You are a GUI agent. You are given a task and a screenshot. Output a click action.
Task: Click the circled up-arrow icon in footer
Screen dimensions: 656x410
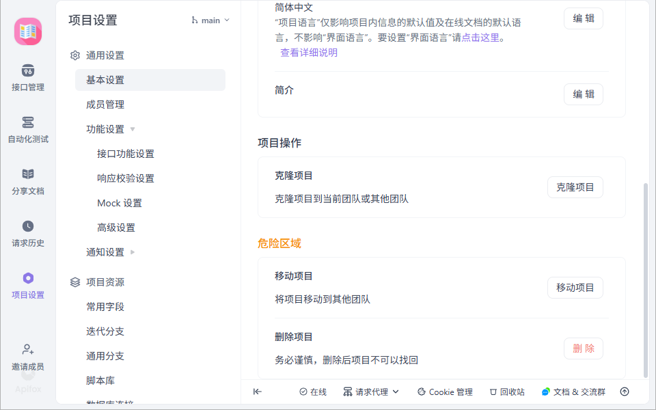tap(625, 392)
